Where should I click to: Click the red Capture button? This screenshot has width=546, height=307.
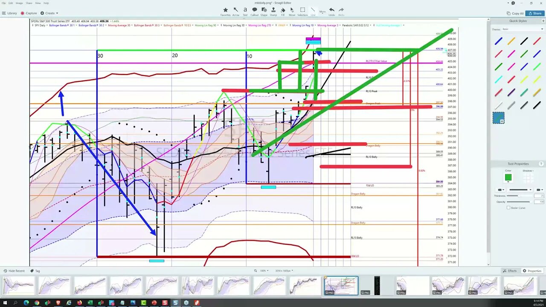tap(29, 13)
